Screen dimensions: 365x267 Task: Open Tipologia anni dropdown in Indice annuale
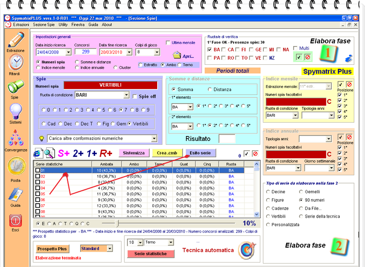328,139
